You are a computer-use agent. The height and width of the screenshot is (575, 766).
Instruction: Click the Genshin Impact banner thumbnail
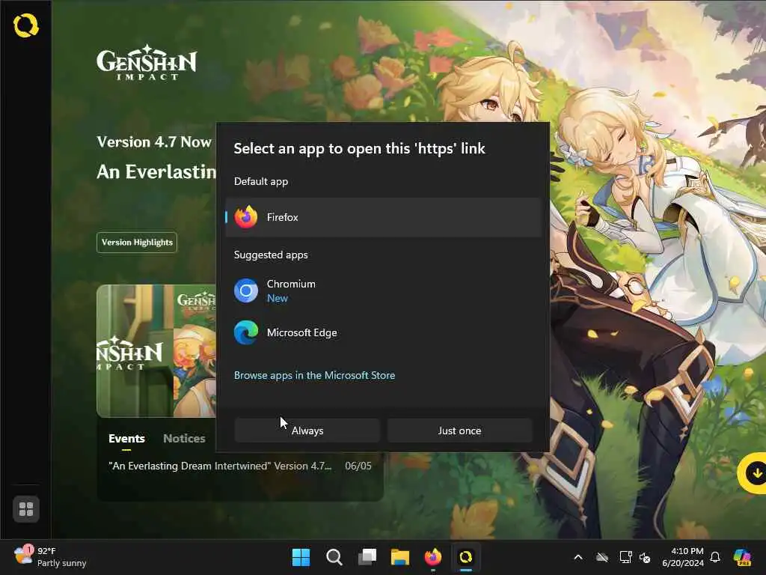point(156,350)
